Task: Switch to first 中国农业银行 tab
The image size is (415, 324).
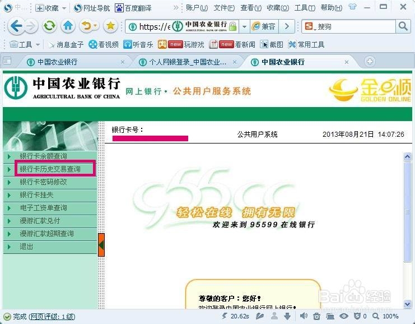Action: point(58,62)
